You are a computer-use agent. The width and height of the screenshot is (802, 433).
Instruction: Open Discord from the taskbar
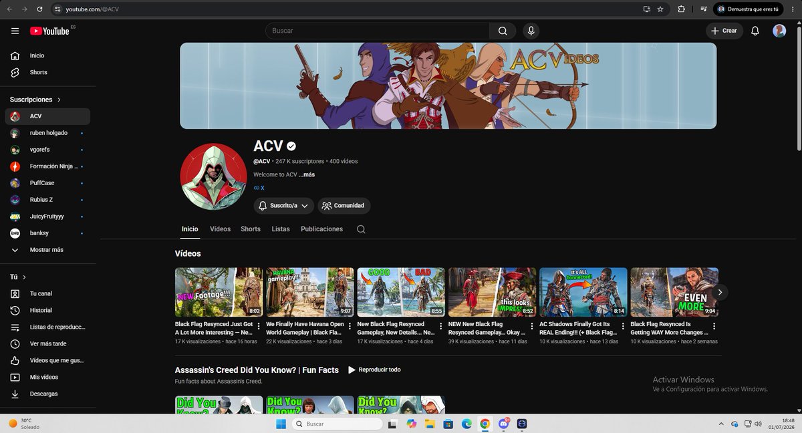(x=503, y=424)
